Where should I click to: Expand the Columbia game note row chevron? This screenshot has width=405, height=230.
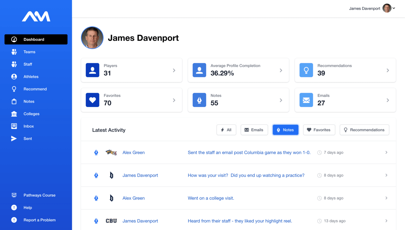(386, 152)
